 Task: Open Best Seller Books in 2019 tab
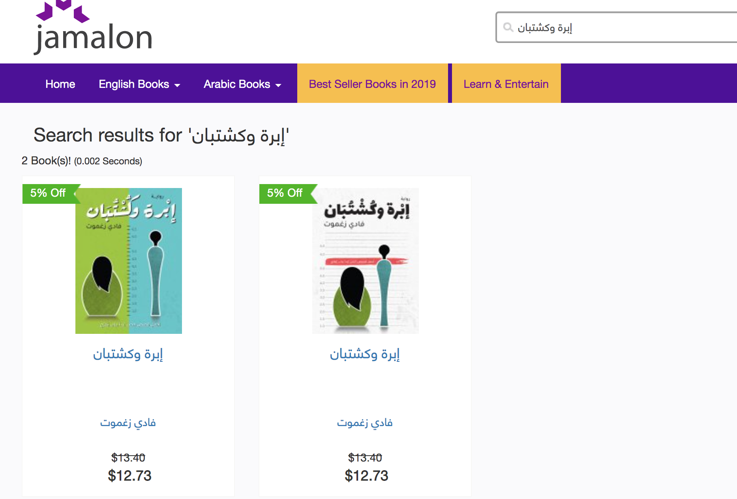point(372,84)
